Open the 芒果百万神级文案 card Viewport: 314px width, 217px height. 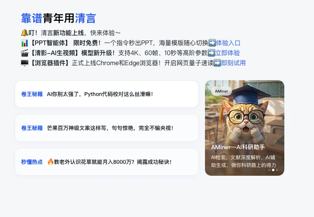pyautogui.click(x=107, y=128)
